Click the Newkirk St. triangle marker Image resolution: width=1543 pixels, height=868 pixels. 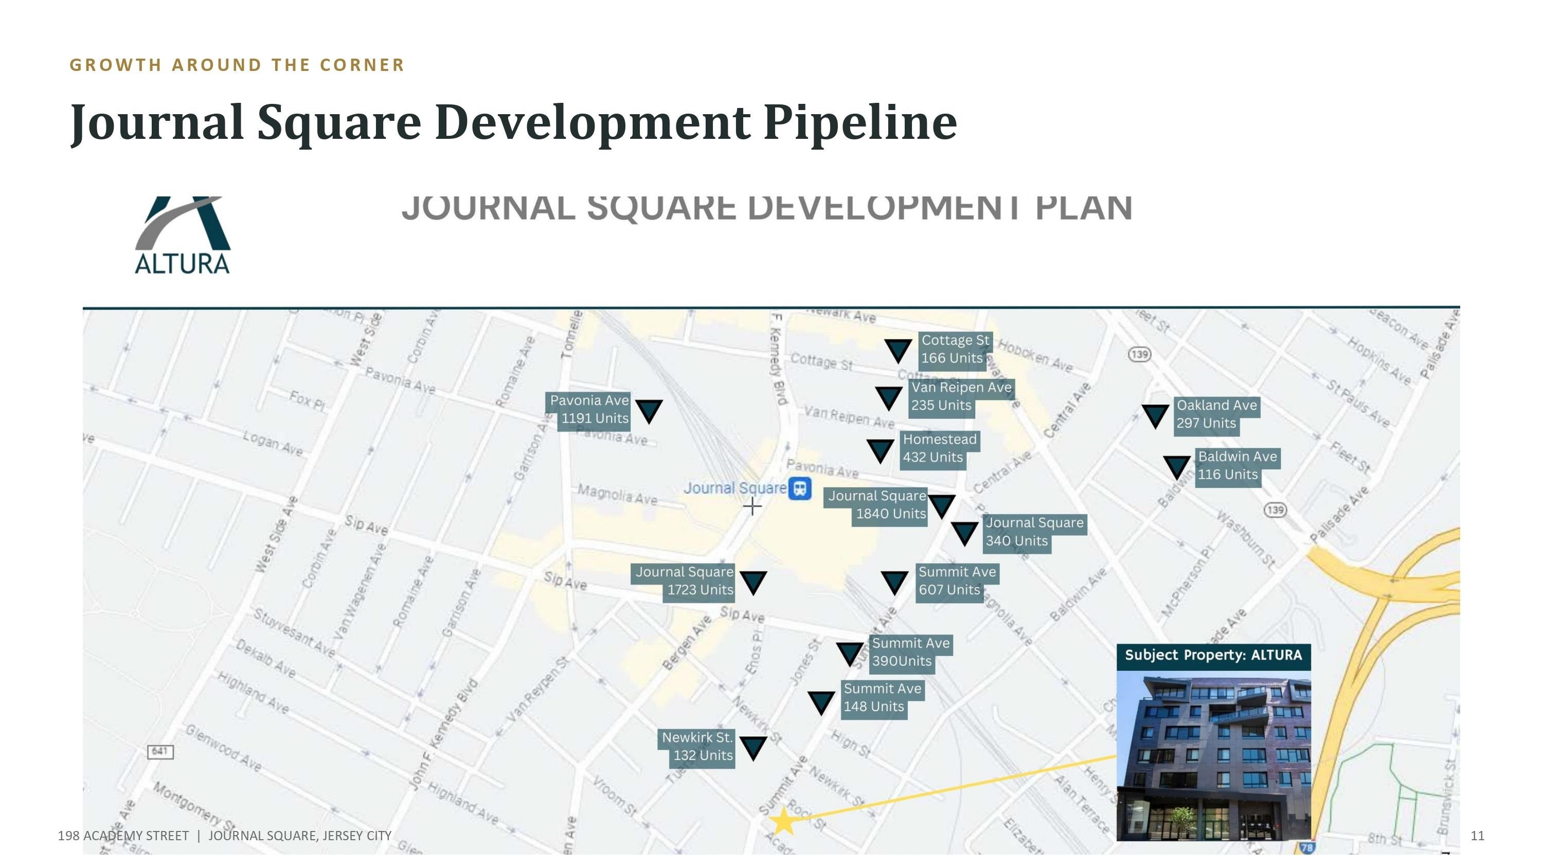[753, 748]
